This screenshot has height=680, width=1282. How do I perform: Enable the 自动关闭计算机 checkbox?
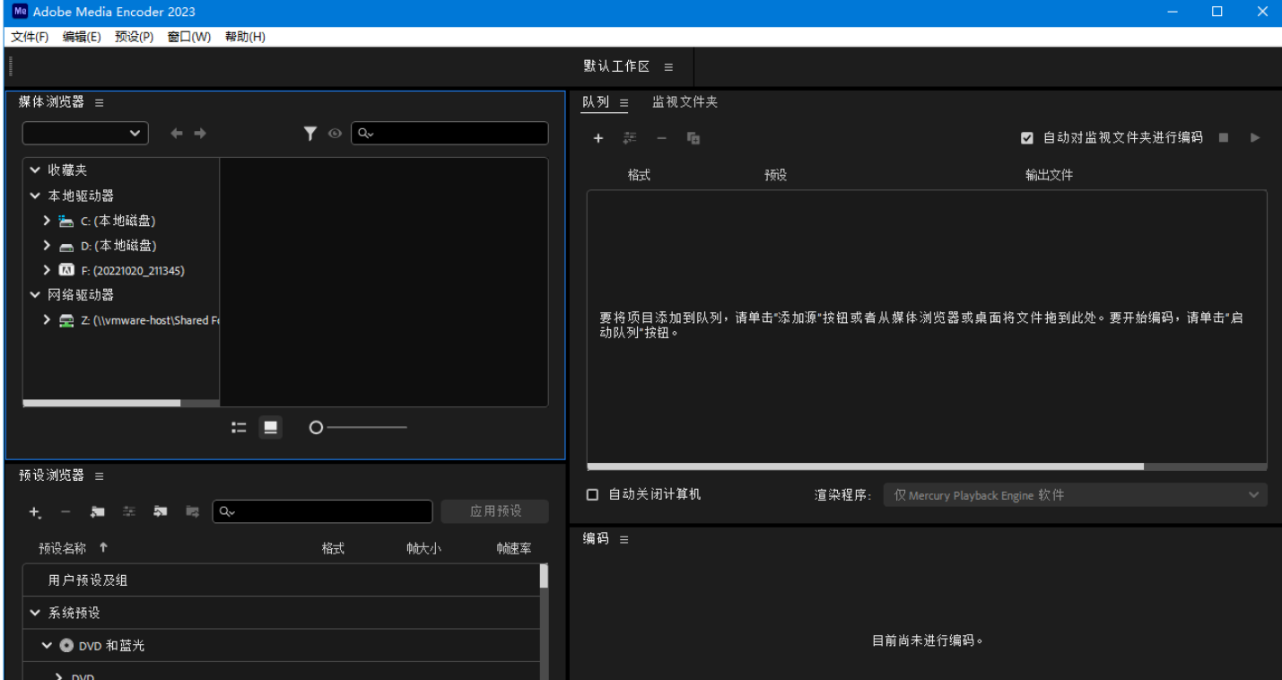pyautogui.click(x=592, y=494)
